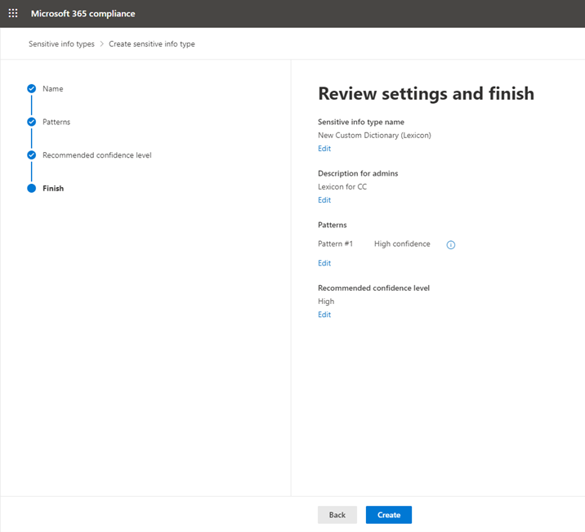
Task: Go to the Name wizard step
Action: (52, 89)
